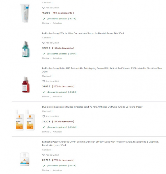Open the Retinol B3 Anti-wrinkle Serum title link
The height and width of the screenshot is (174, 166).
pos(102,68)
